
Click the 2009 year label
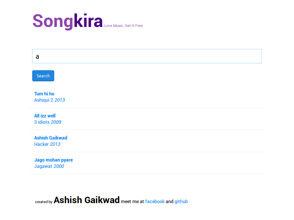pos(56,122)
